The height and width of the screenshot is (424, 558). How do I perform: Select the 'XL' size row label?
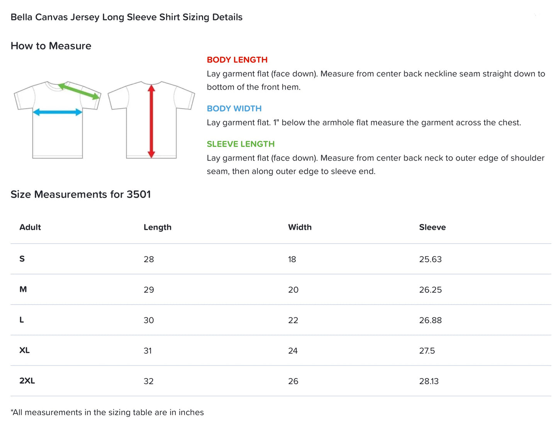[x=24, y=350]
